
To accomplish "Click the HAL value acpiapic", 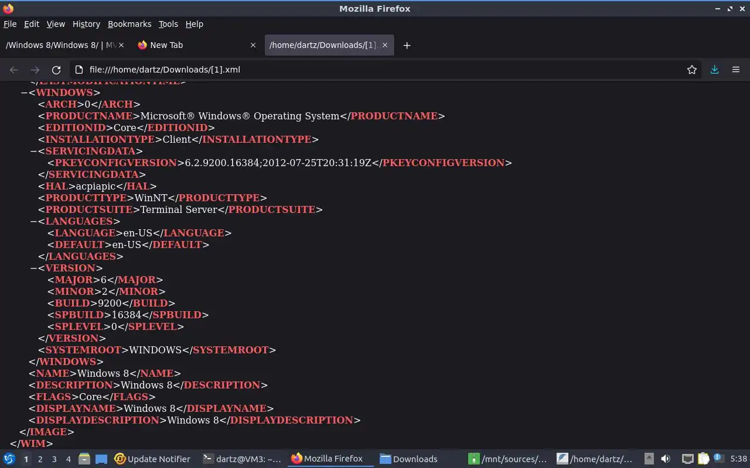I will tap(96, 186).
